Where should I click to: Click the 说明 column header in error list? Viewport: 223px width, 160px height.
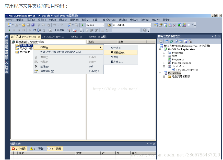(46, 153)
